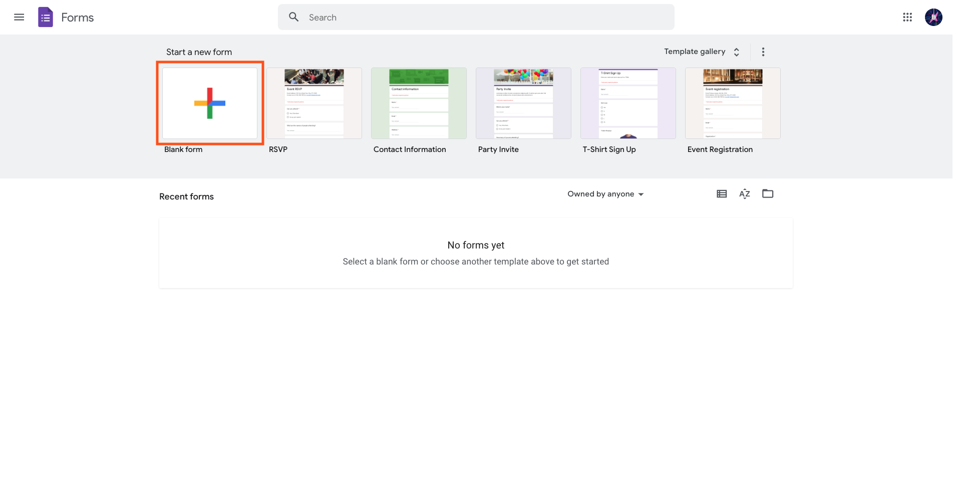The height and width of the screenshot is (492, 960).
Task: Open the main hamburger menu
Action: tap(19, 17)
